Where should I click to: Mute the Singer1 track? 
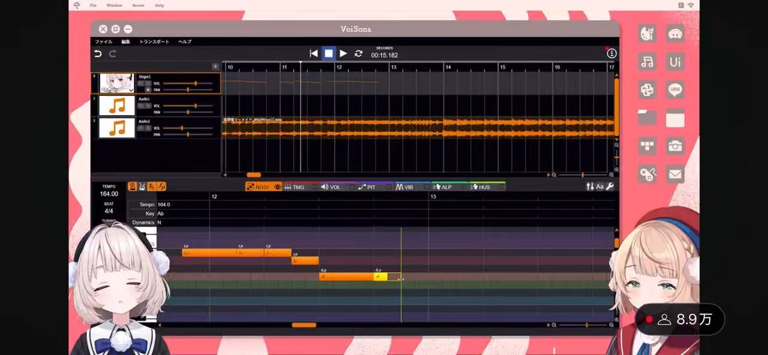pyautogui.click(x=140, y=83)
